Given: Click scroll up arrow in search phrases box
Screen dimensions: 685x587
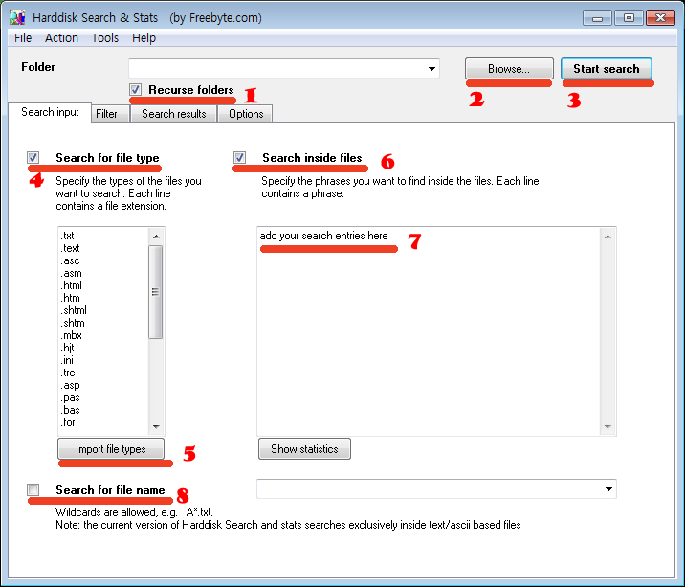Looking at the screenshot, I should pos(608,237).
